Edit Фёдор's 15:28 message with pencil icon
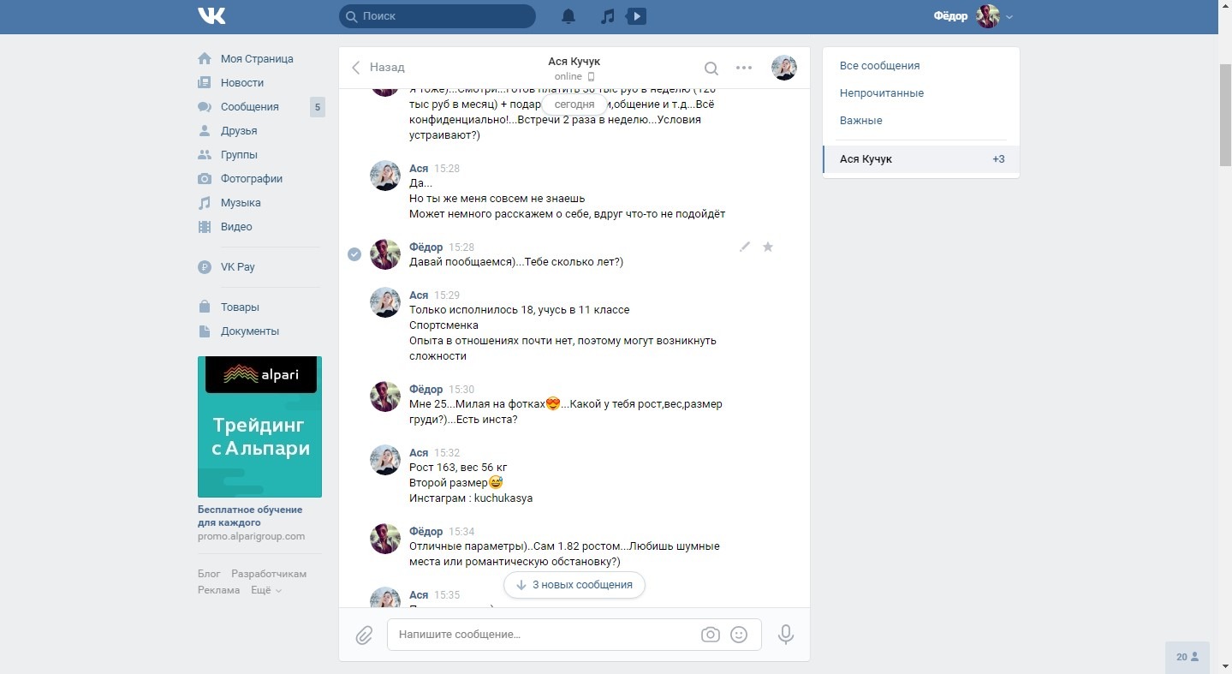The width and height of the screenshot is (1232, 674). (745, 247)
